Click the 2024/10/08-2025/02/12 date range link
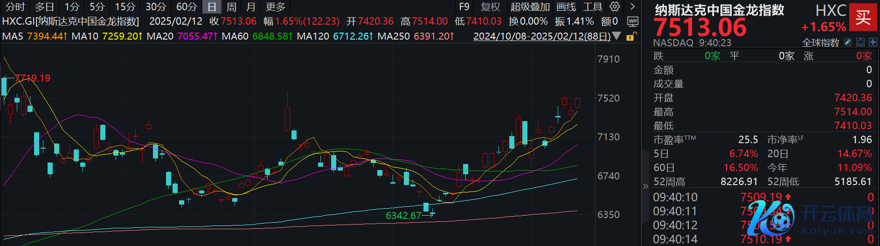Viewport: 880px width, 246px height. point(541,36)
